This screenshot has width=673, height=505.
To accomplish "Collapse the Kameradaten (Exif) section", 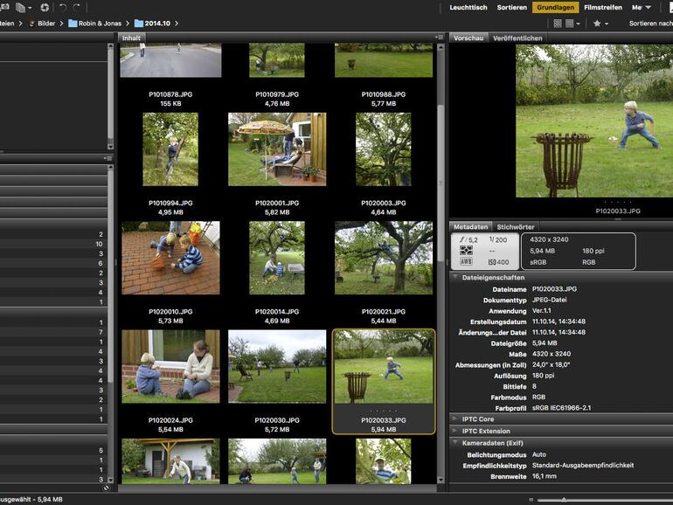I will point(455,443).
